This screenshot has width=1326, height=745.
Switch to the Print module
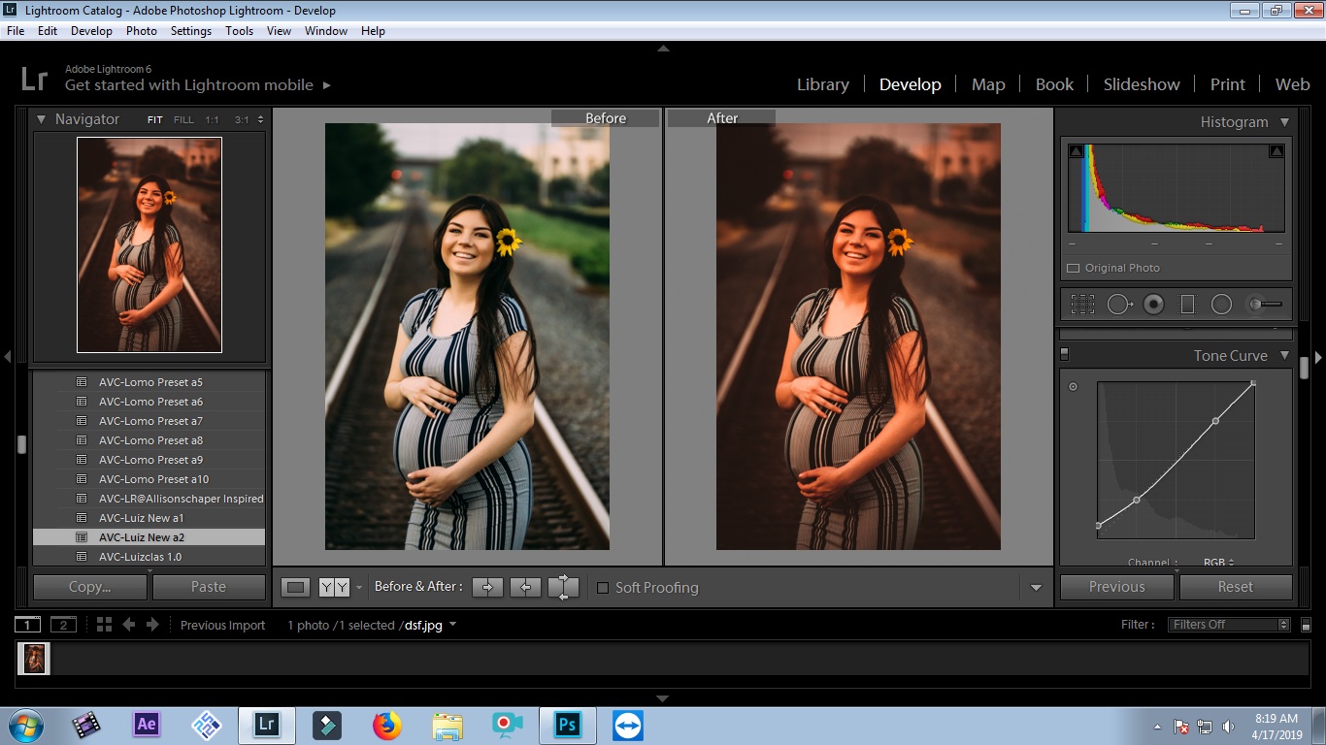1227,84
